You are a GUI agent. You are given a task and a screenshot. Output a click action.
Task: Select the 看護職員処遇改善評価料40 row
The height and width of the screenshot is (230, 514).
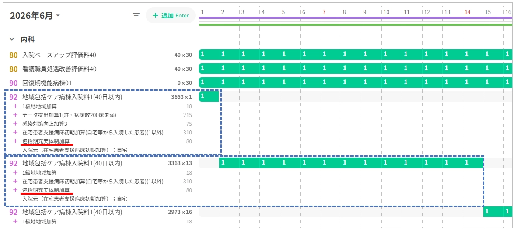pos(101,69)
